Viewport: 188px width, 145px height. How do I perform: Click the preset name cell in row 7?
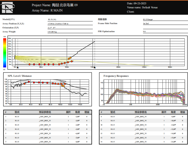pos(45,142)
